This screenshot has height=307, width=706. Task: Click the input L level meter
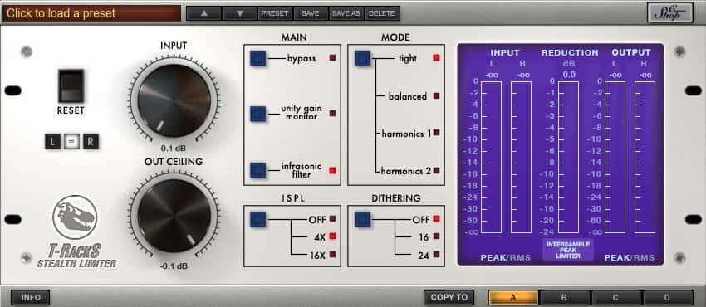491,158
